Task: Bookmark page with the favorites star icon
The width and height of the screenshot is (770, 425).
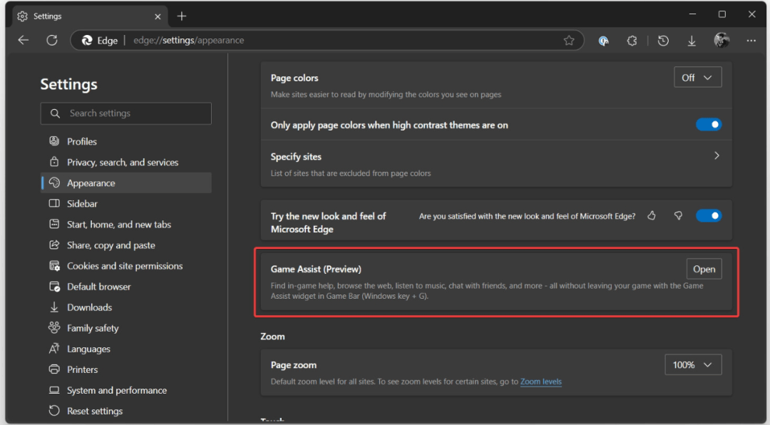Action: pos(569,41)
